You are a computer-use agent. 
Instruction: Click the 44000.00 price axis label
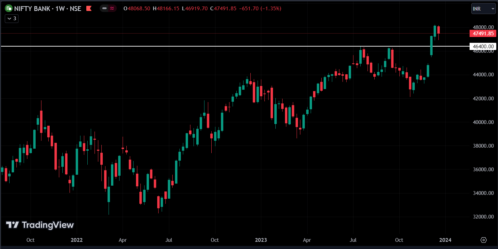(x=483, y=75)
